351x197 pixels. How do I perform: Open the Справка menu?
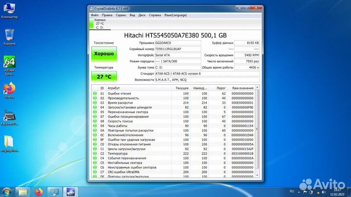click(x=155, y=15)
